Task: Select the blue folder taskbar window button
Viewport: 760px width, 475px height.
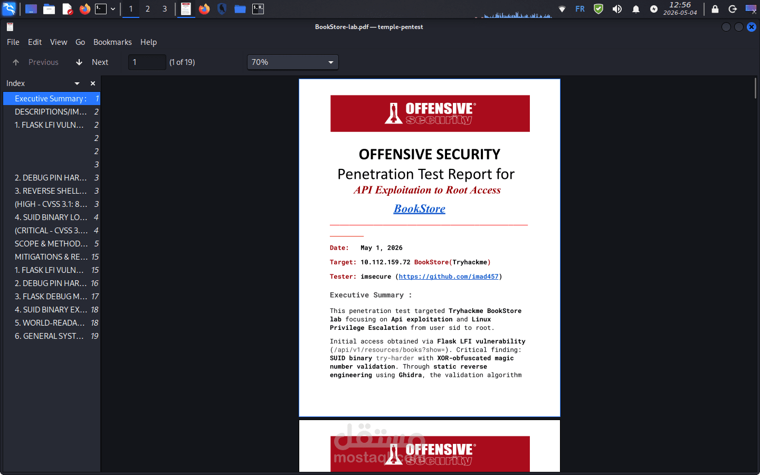Action: tap(240, 9)
